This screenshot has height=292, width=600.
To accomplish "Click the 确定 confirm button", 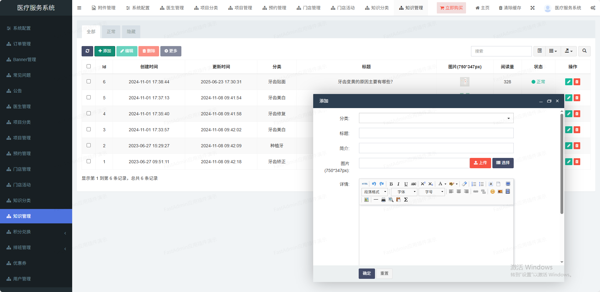I will pyautogui.click(x=367, y=274).
